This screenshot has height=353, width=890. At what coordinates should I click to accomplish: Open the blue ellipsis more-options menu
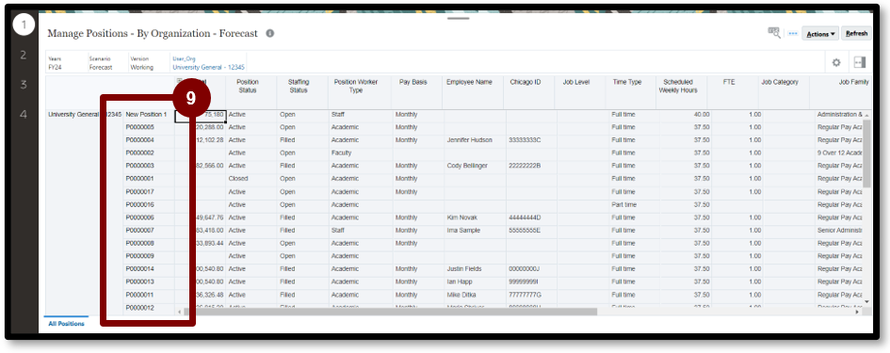[x=793, y=34]
